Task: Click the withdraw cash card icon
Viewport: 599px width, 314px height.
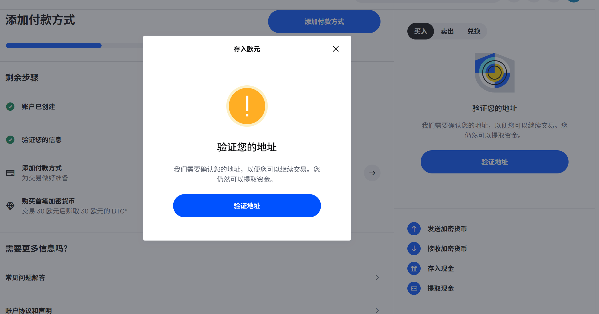Action: (x=414, y=288)
